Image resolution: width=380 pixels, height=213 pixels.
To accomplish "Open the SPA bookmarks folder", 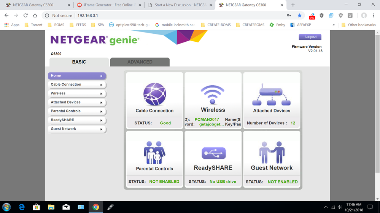I will 98,25.
